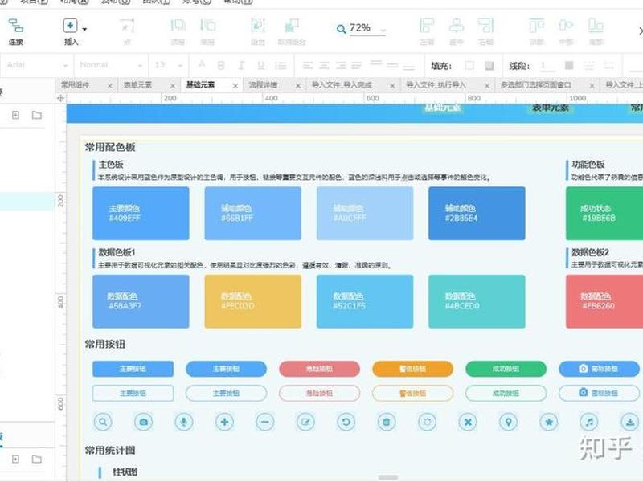This screenshot has height=482, width=643.
Task: Click the filled green 成功按钮 button
Action: (x=506, y=369)
